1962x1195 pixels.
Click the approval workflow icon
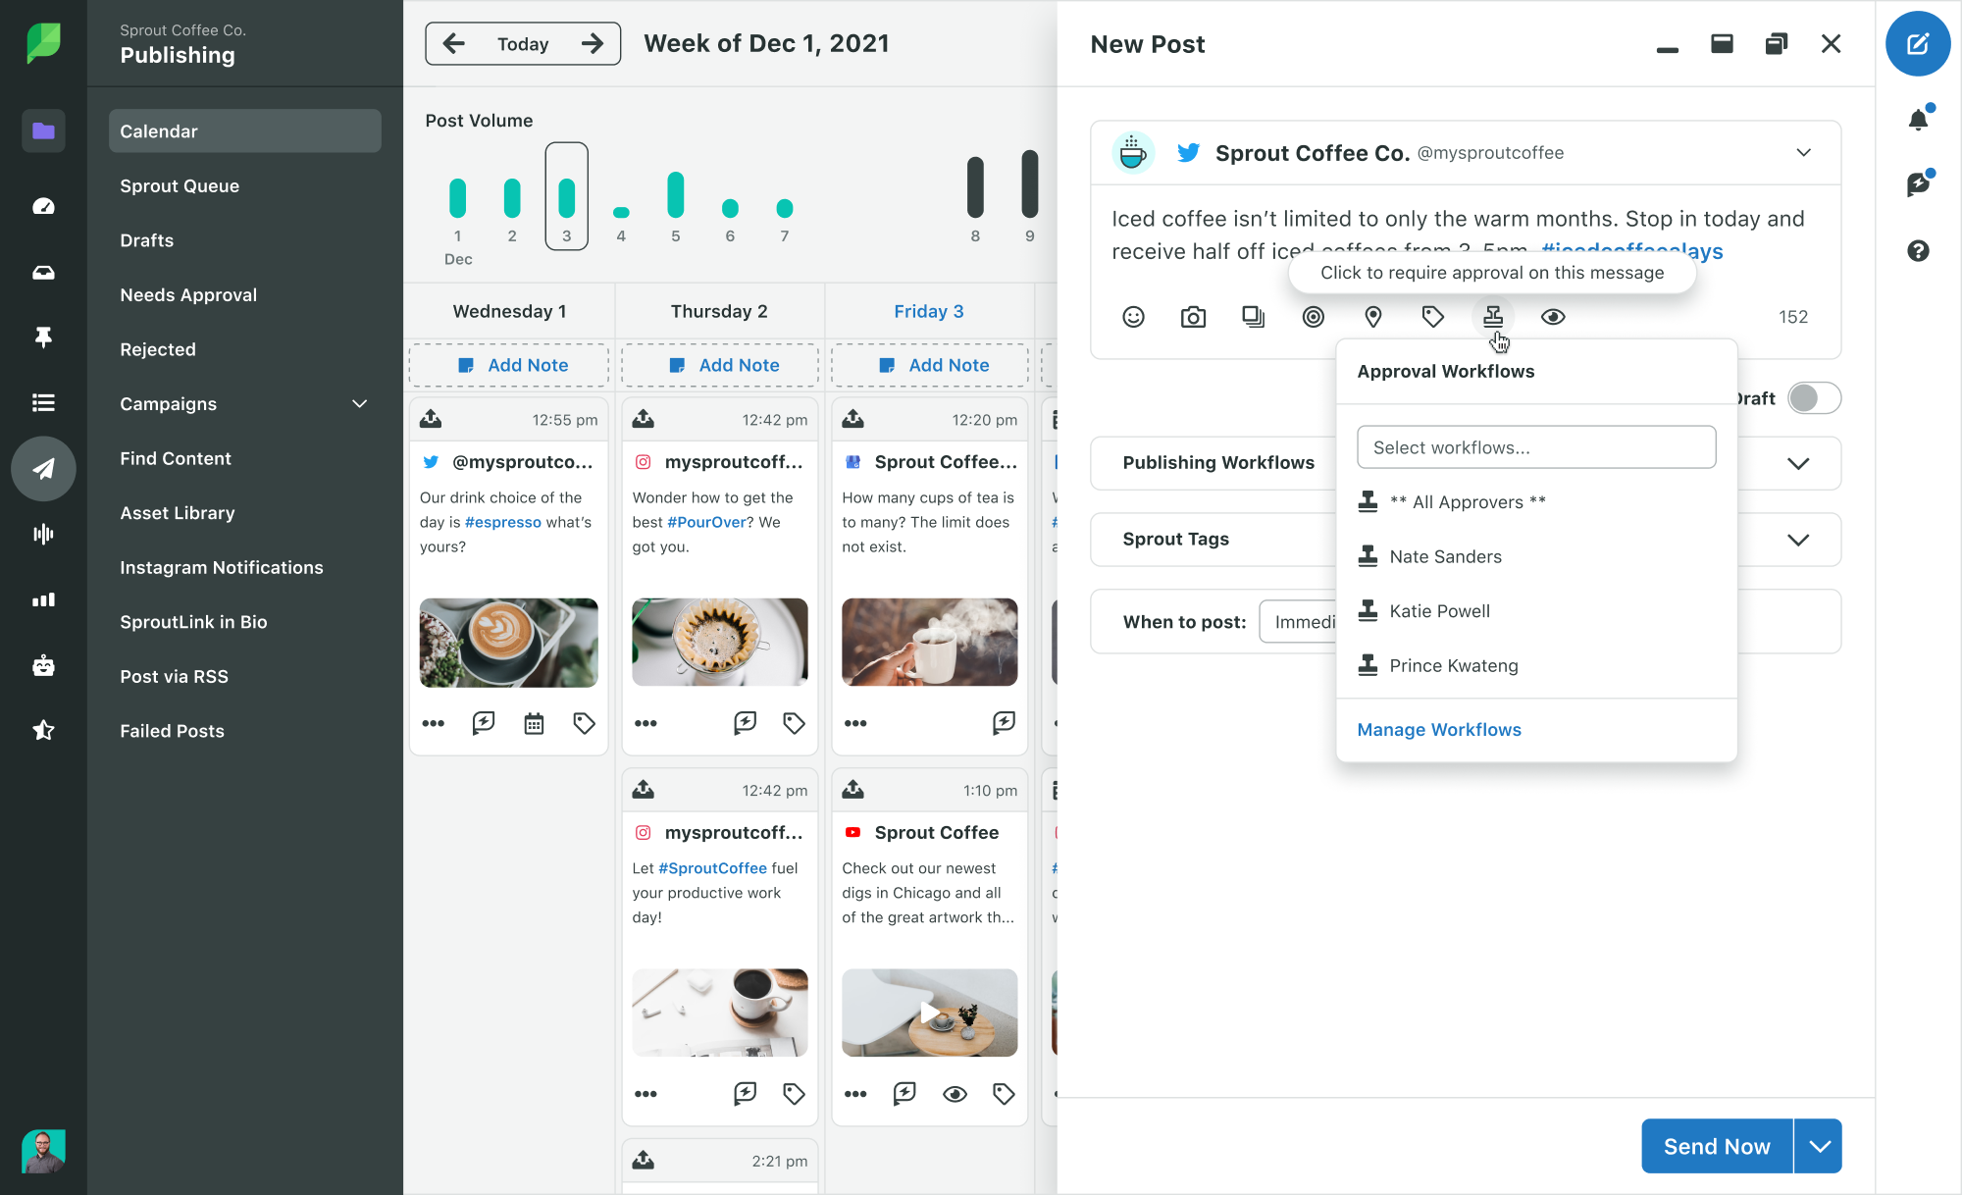pos(1492,317)
